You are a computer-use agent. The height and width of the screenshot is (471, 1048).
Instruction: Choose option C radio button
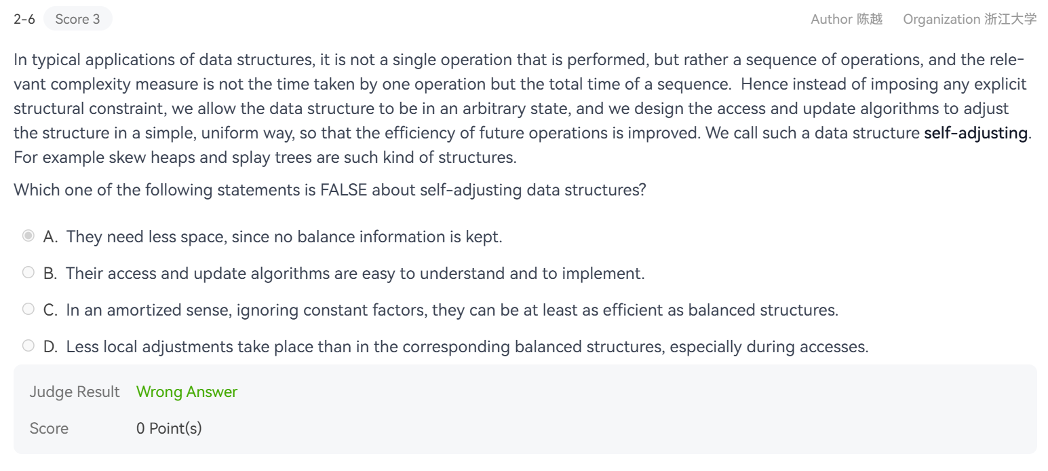coord(28,309)
